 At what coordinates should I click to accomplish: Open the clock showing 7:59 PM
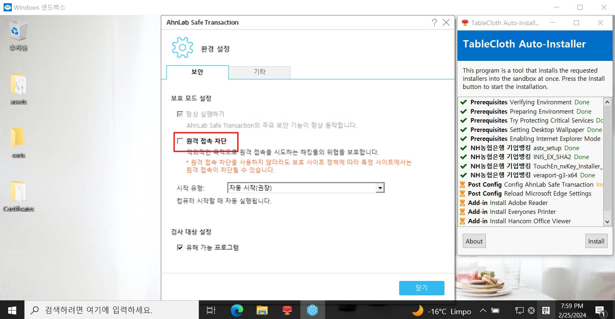click(x=572, y=310)
